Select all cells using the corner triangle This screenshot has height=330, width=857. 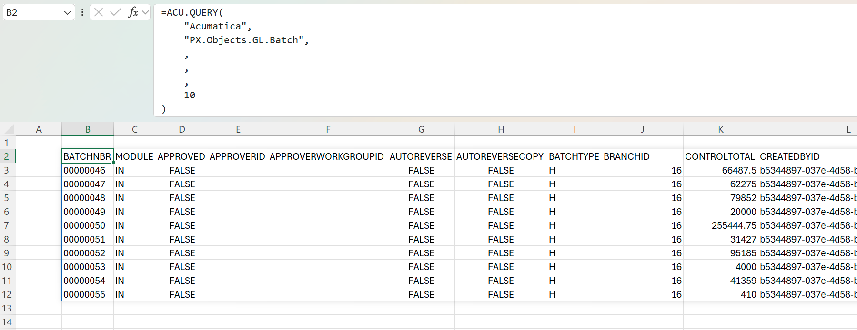[8, 129]
